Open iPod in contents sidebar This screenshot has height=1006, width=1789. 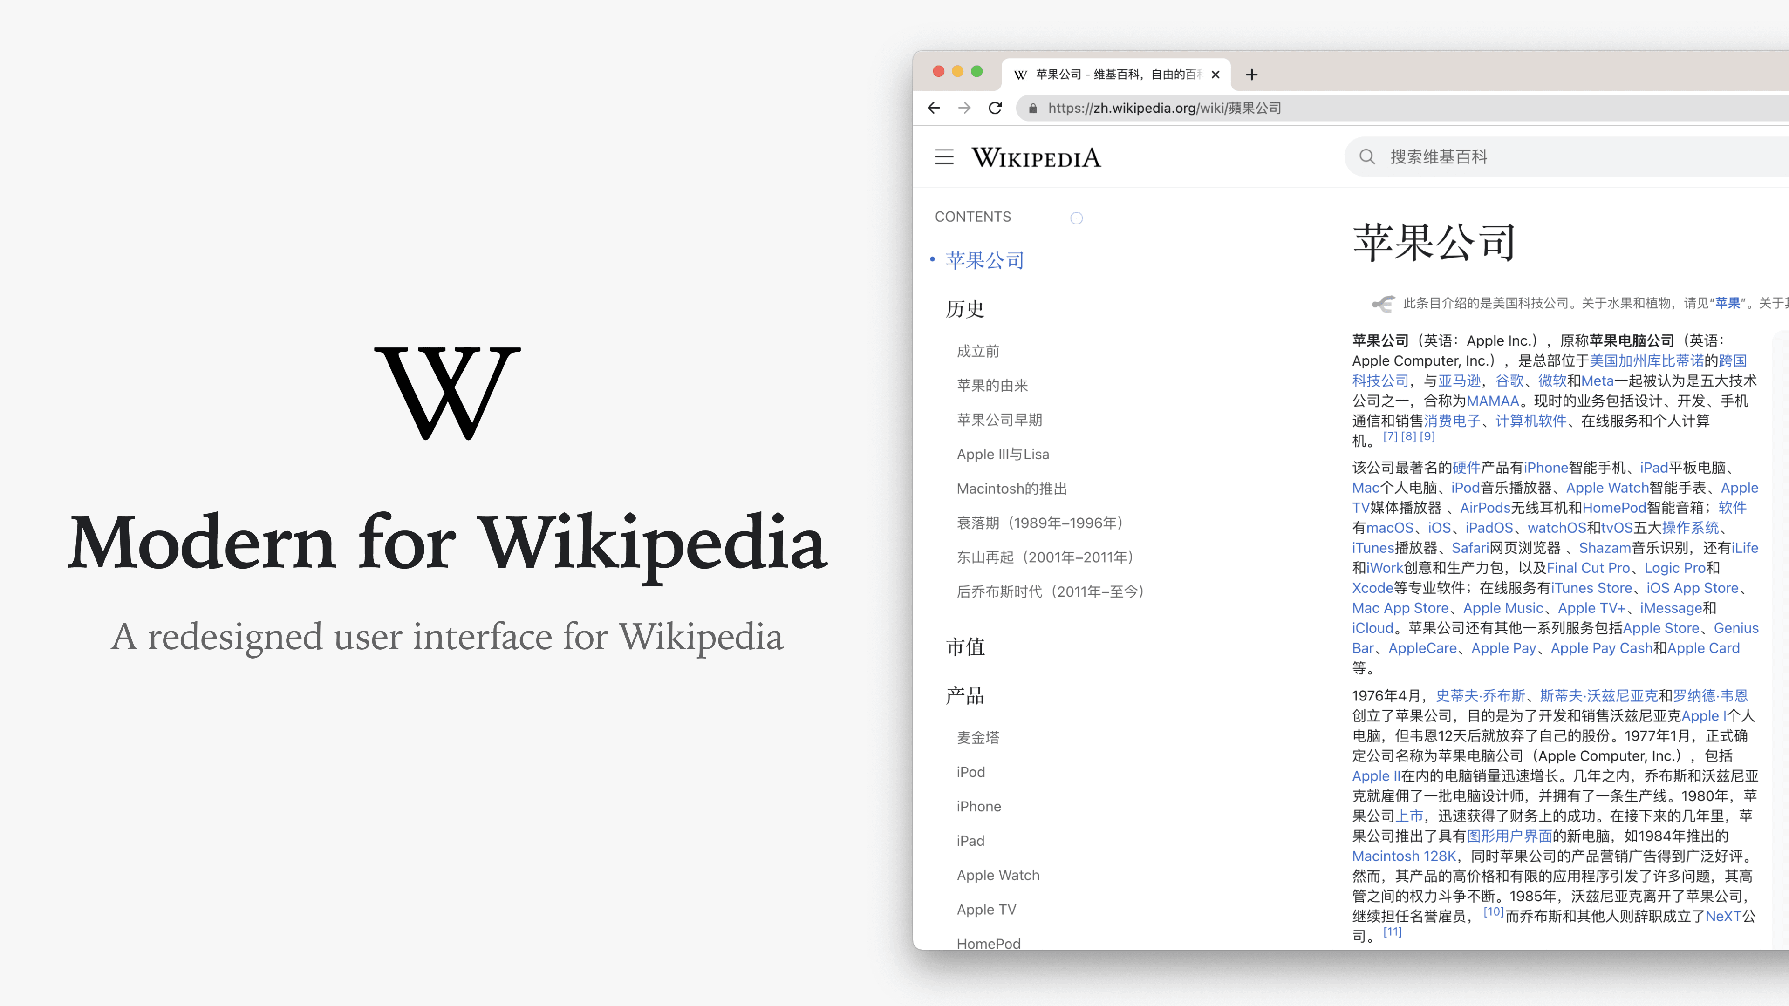[970, 772]
